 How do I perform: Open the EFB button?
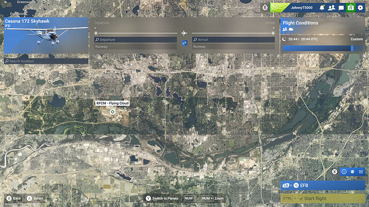322,186
